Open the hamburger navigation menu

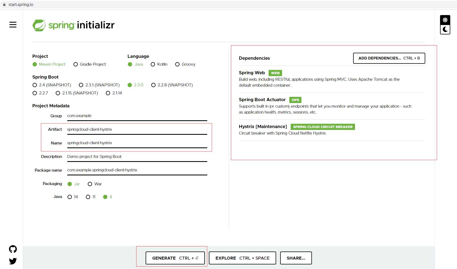tap(13, 25)
